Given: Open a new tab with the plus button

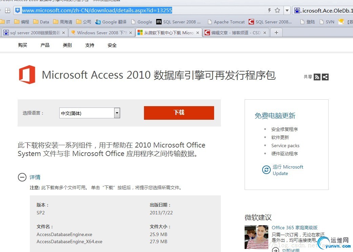Looking at the screenshot, I should click(x=276, y=33).
